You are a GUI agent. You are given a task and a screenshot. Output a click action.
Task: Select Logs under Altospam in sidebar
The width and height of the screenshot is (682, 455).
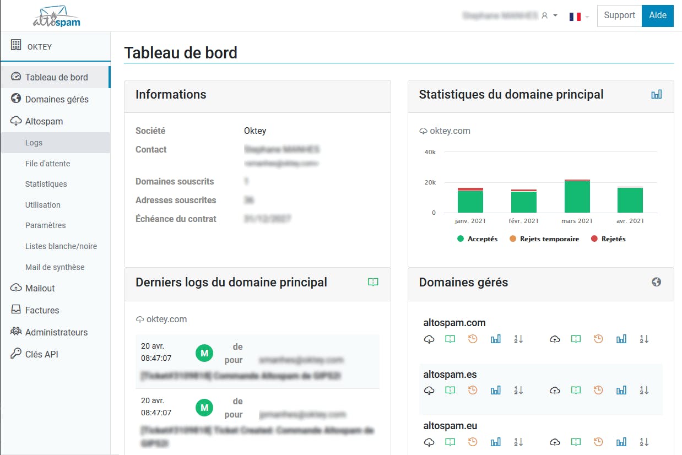click(55, 143)
